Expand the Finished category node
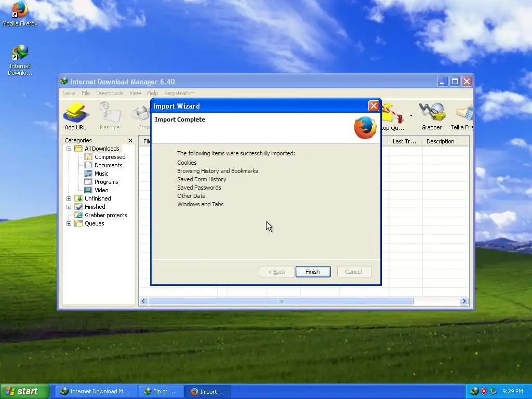The image size is (532, 399). (x=69, y=207)
